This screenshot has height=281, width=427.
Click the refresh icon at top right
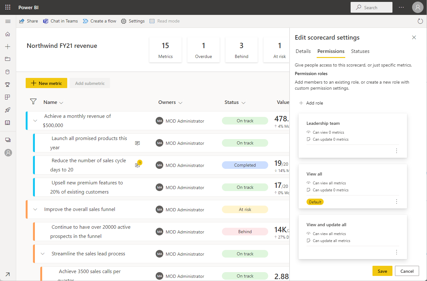pyautogui.click(x=420, y=21)
